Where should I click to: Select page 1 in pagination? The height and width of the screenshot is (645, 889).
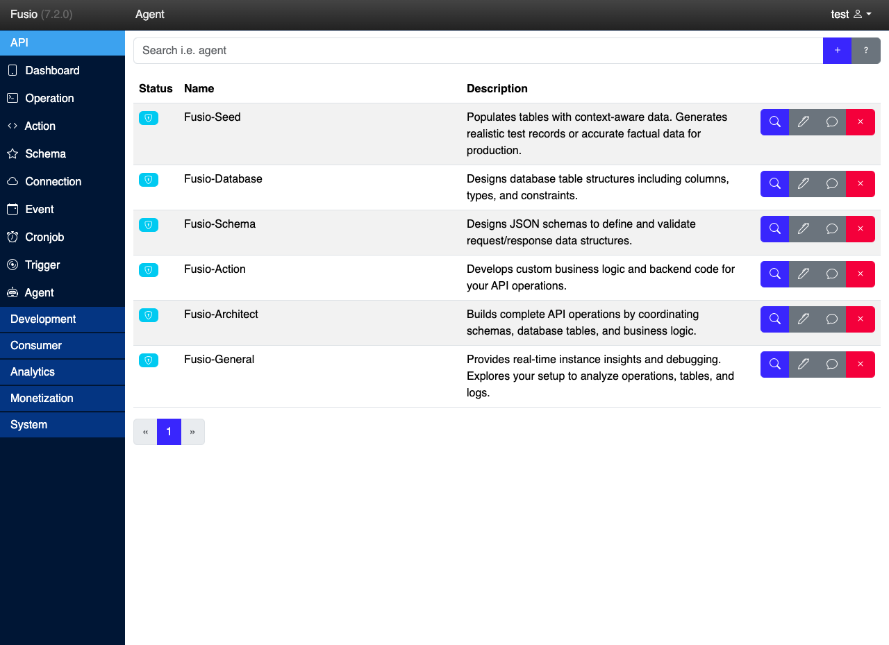(169, 432)
